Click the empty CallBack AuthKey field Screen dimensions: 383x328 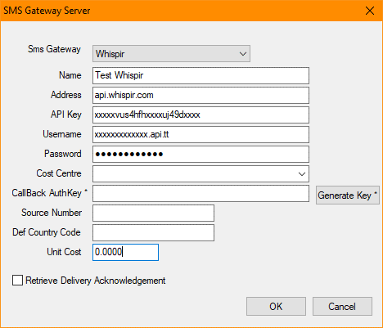tap(201, 194)
